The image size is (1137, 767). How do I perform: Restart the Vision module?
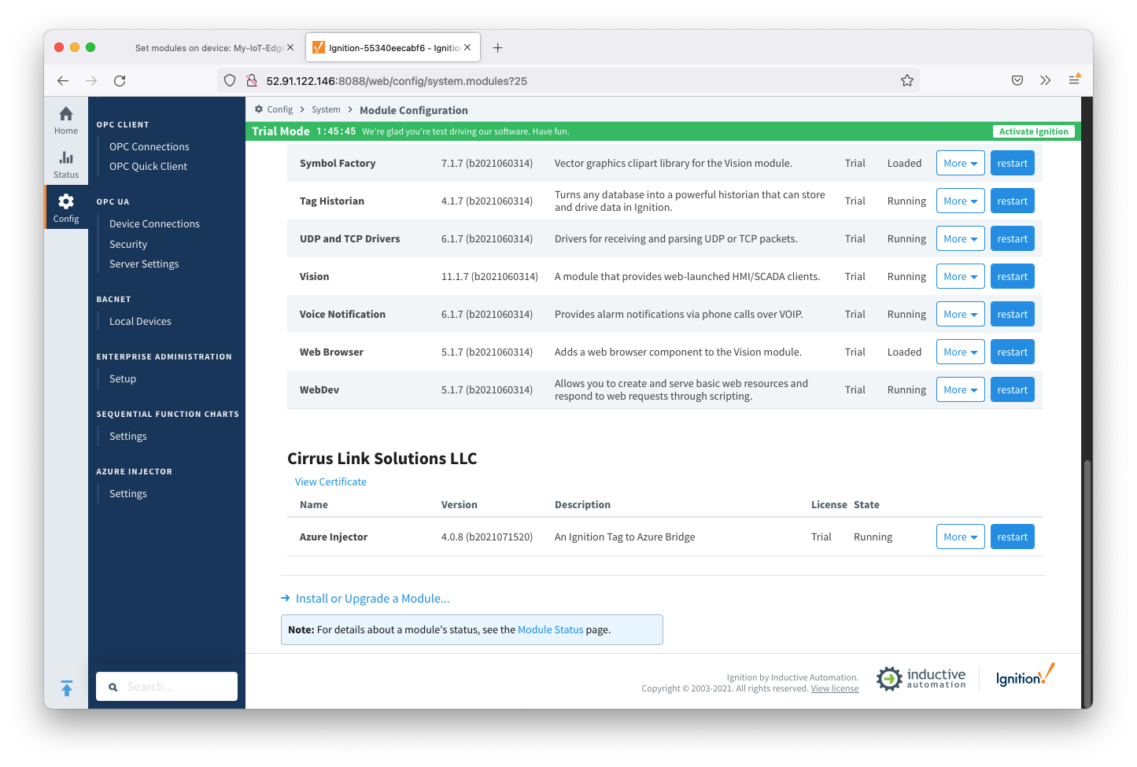click(1012, 277)
